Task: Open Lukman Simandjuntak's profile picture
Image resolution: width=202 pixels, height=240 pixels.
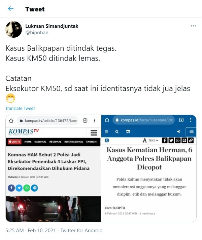Action: point(14,29)
